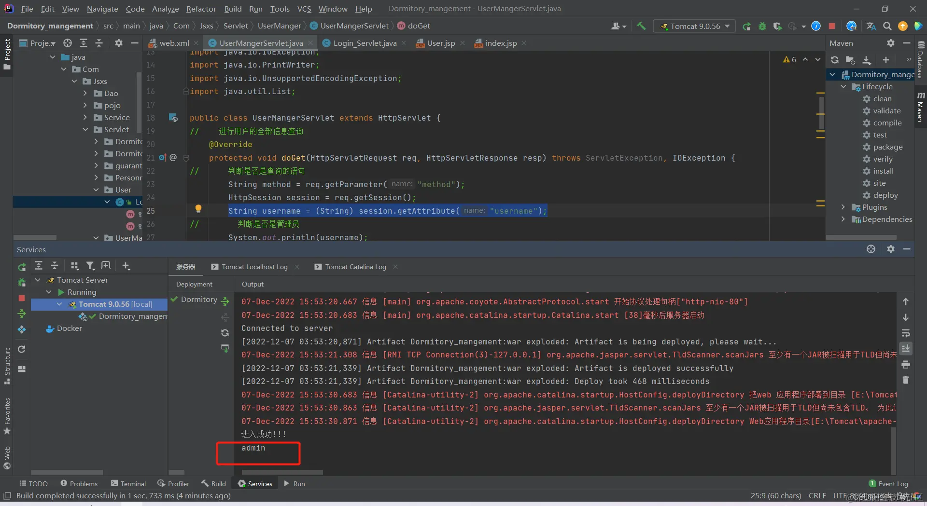Rerun Tomcat 9.0.56 from the main toolbar
Image resolution: width=927 pixels, height=506 pixels.
point(747,26)
